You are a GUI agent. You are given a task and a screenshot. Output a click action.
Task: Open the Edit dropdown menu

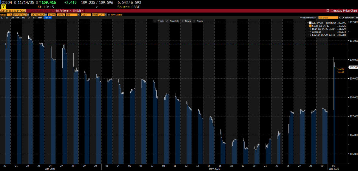coord(78,11)
